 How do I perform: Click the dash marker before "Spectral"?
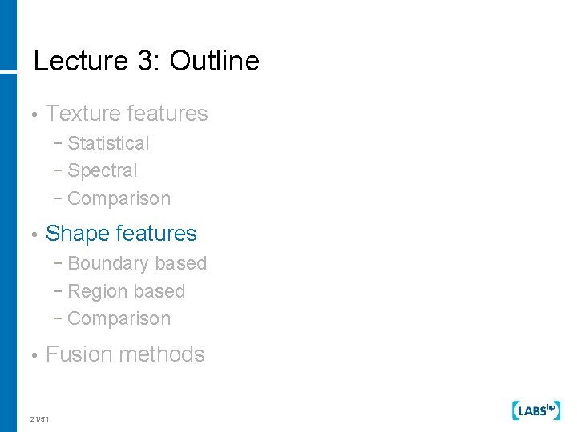[61, 171]
